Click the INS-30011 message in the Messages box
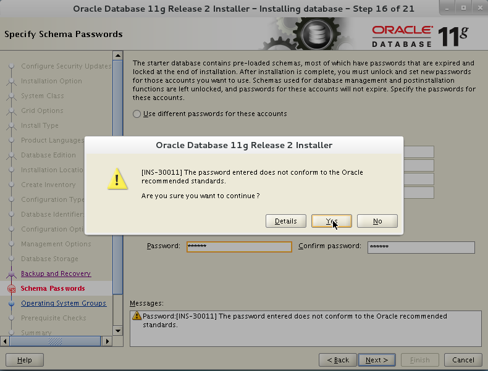 [x=295, y=320]
